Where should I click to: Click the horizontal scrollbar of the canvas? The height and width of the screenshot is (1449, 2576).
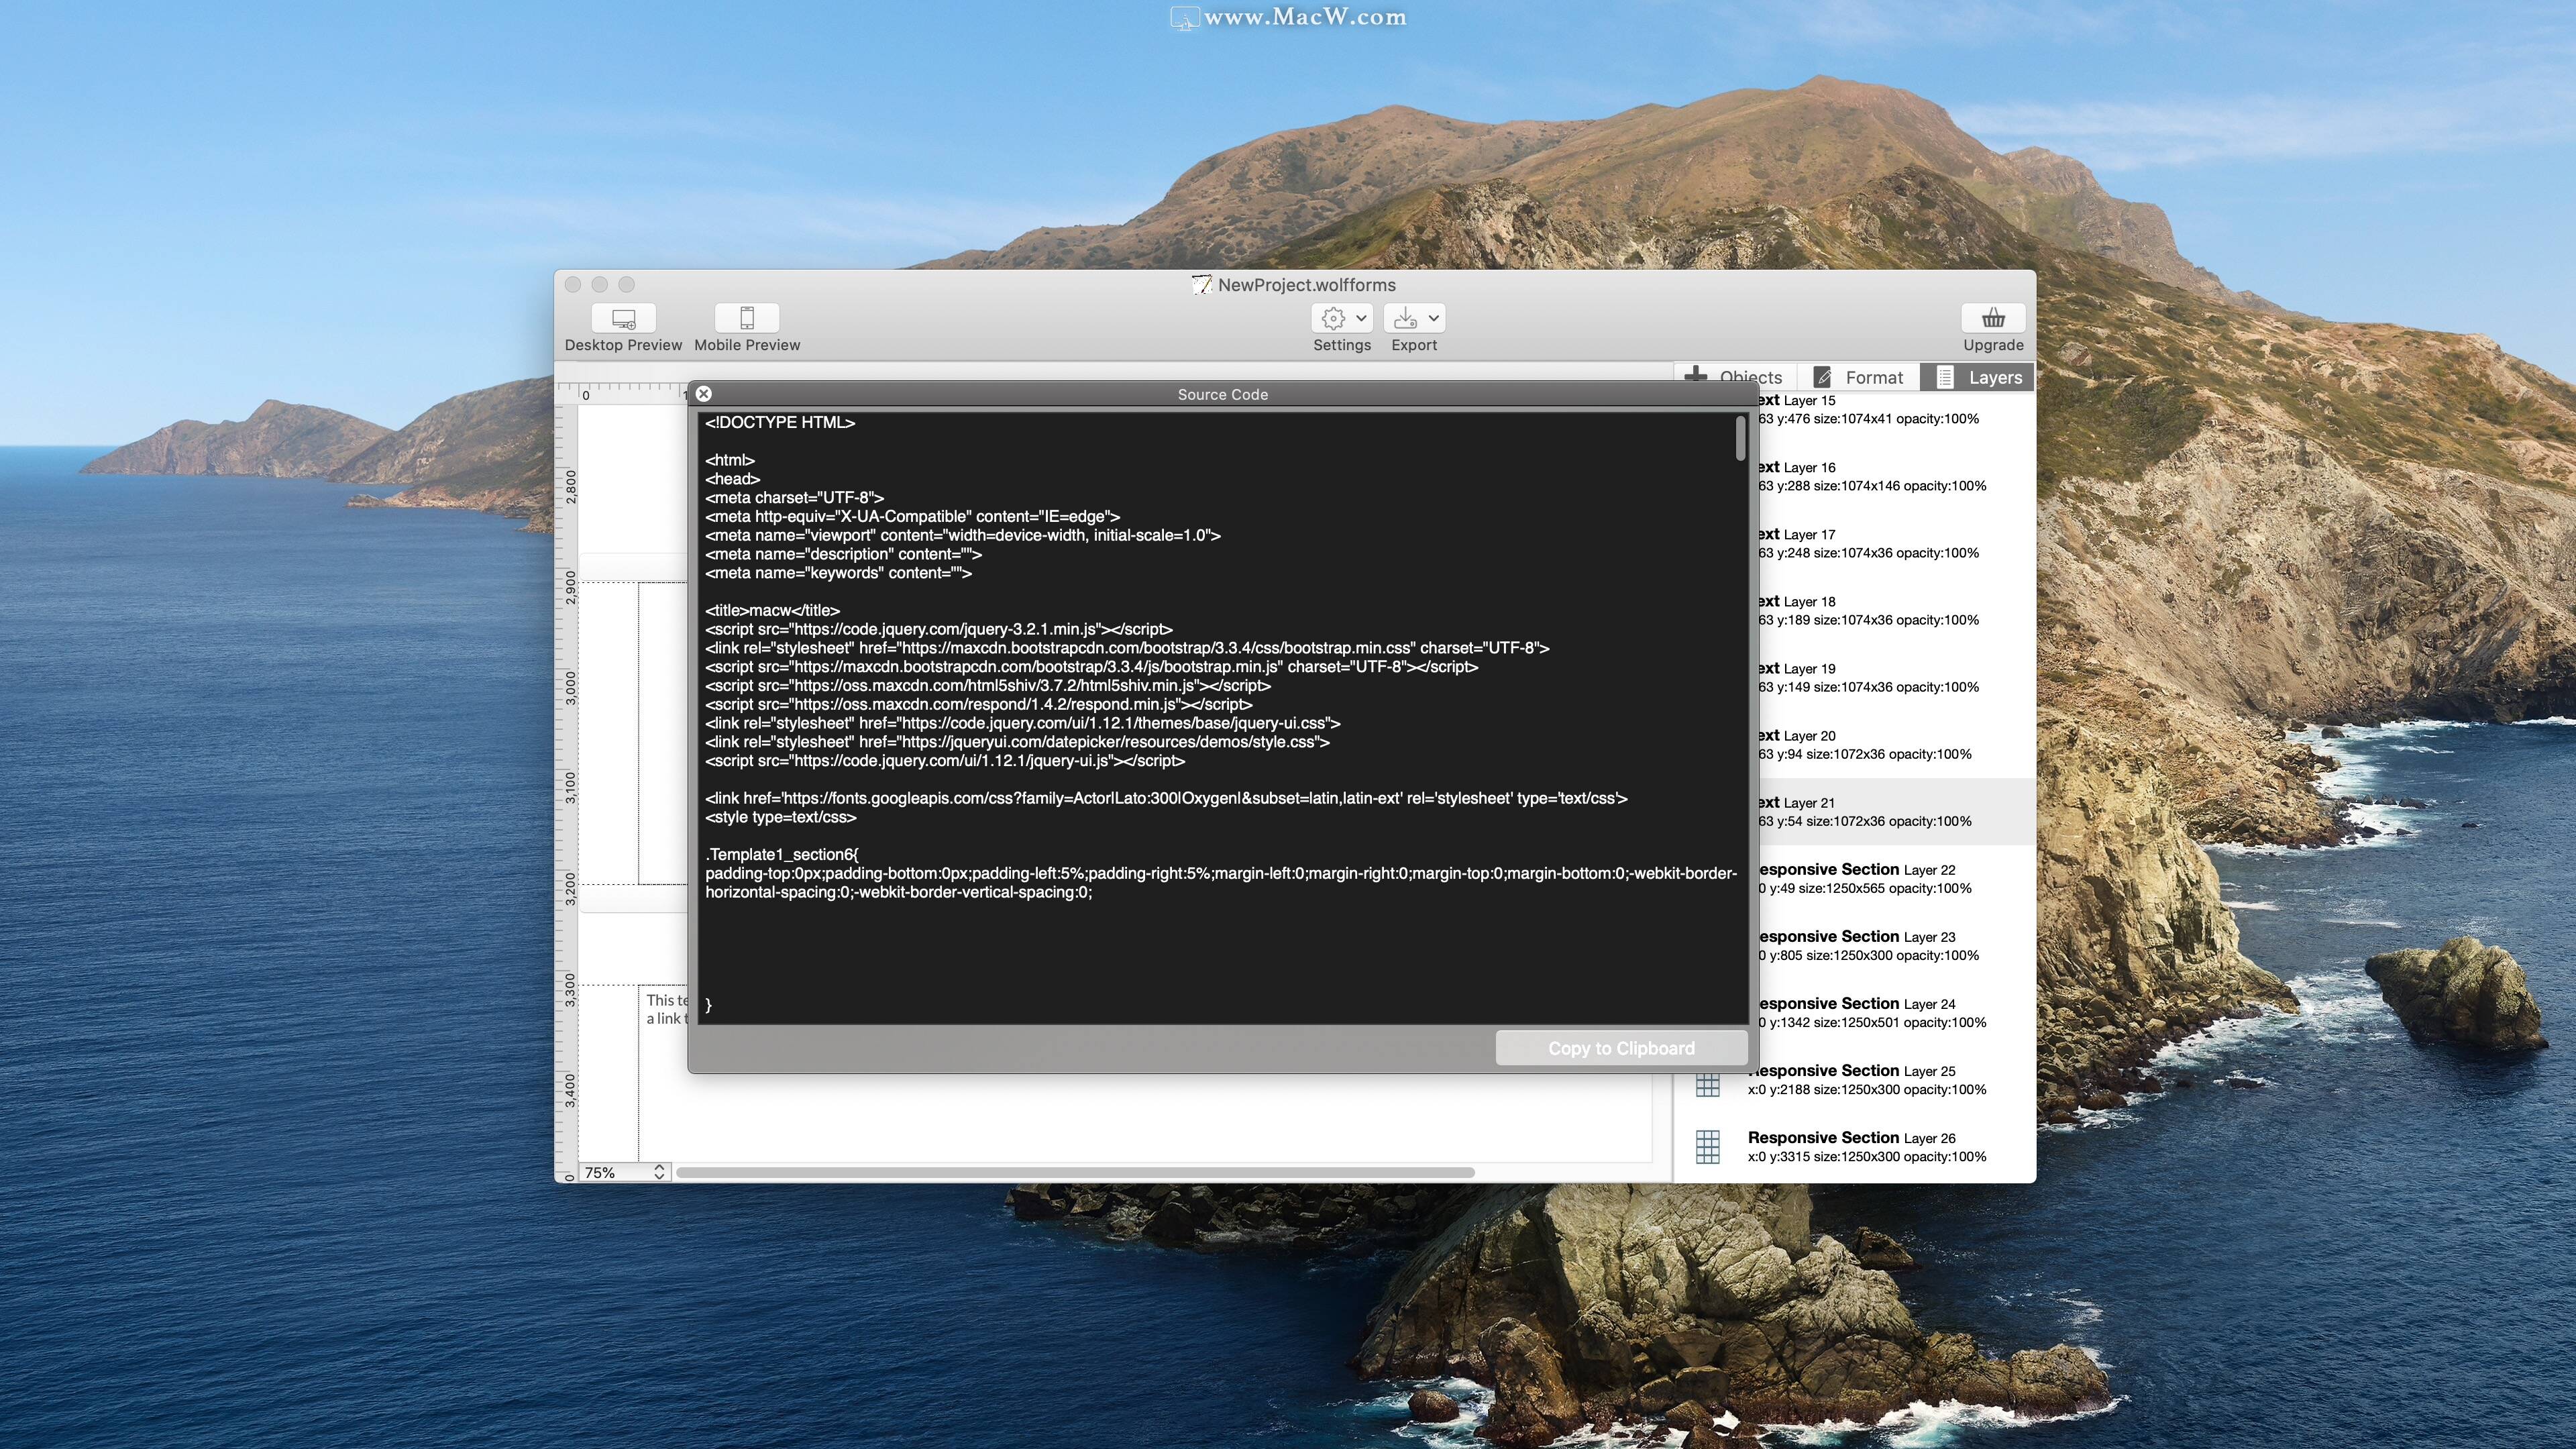tap(1075, 1172)
